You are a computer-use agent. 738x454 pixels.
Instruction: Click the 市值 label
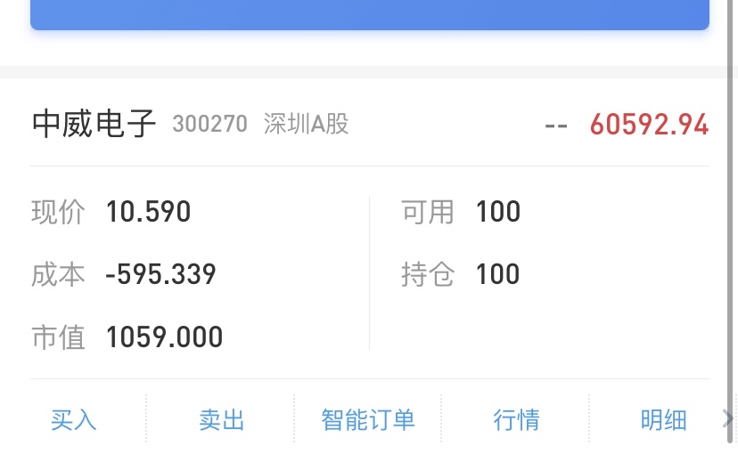click(58, 337)
